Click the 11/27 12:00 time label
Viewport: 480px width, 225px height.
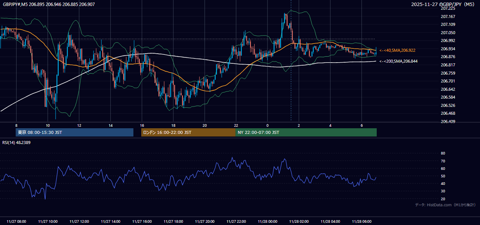pos(79,222)
